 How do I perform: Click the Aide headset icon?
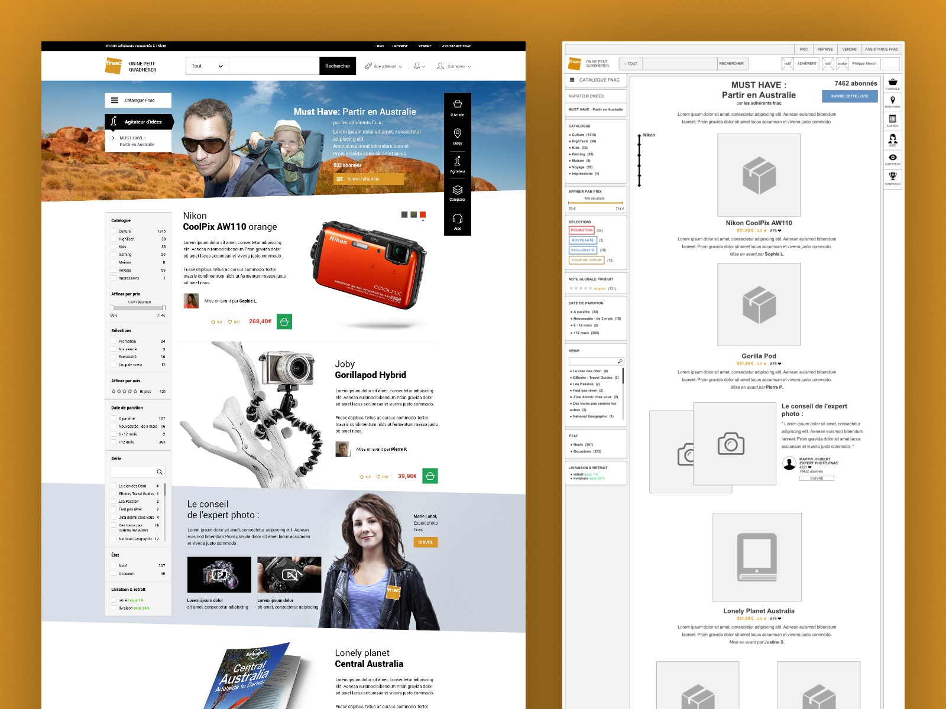tap(458, 219)
